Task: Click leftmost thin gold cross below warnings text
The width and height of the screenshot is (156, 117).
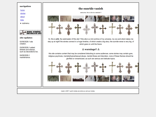Action: (x=52, y=67)
